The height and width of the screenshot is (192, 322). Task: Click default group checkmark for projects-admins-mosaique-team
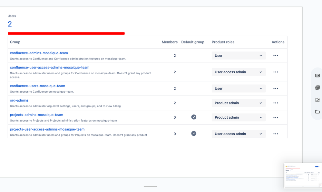coord(194,117)
